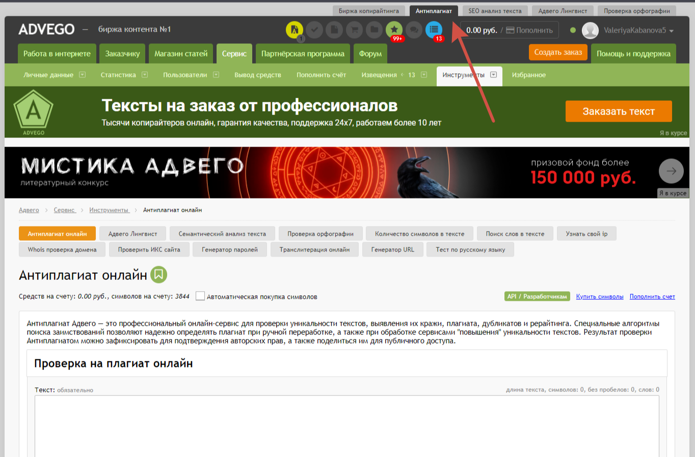Open Семантический анализ текста tool
The width and height of the screenshot is (695, 457).
tap(222, 234)
